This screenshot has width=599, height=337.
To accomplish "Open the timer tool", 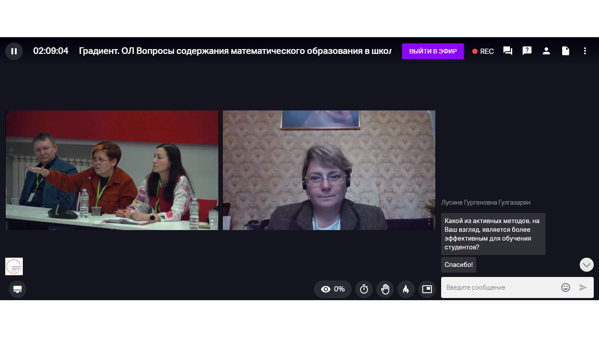I will [x=364, y=289].
